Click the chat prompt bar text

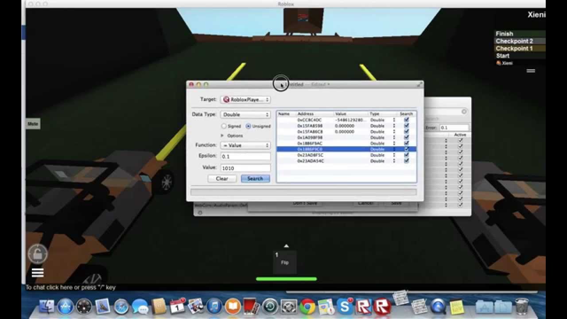70,287
